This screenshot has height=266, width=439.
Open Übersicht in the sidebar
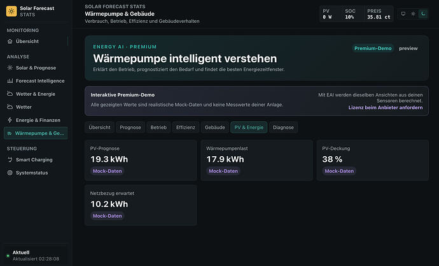[36, 41]
